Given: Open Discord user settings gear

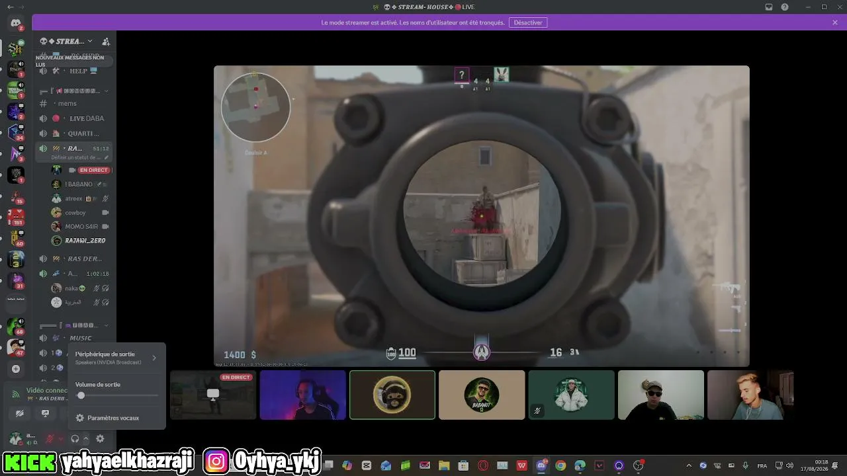Looking at the screenshot, I should tap(100, 439).
